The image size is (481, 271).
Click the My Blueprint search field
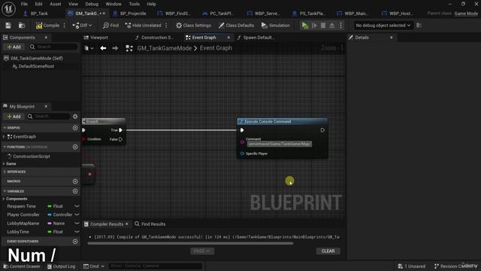click(x=48, y=117)
